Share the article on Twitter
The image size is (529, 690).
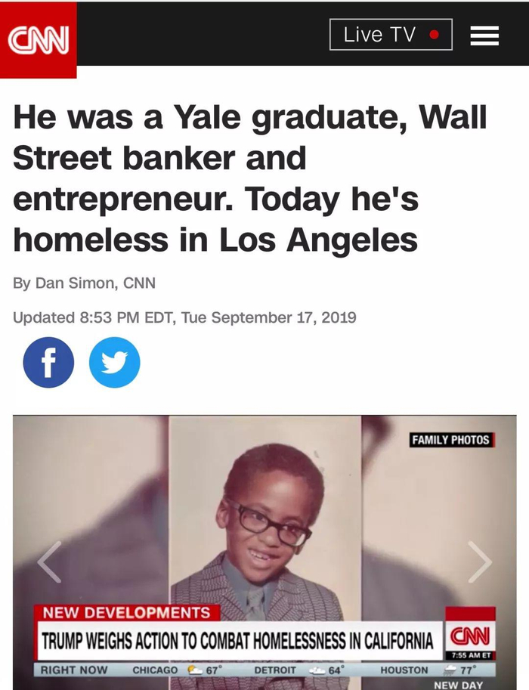click(114, 362)
